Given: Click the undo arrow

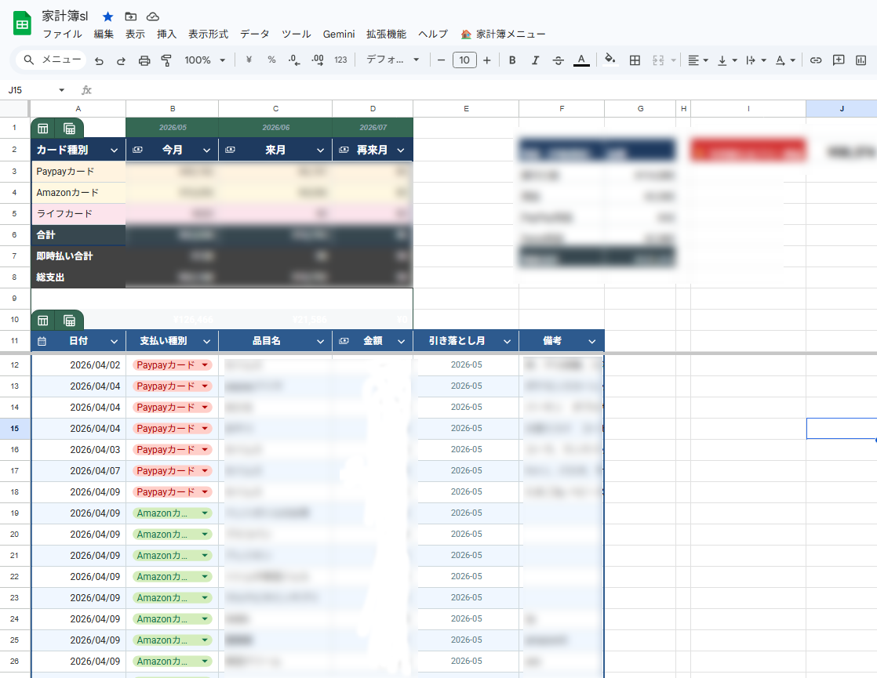Looking at the screenshot, I should point(99,60).
